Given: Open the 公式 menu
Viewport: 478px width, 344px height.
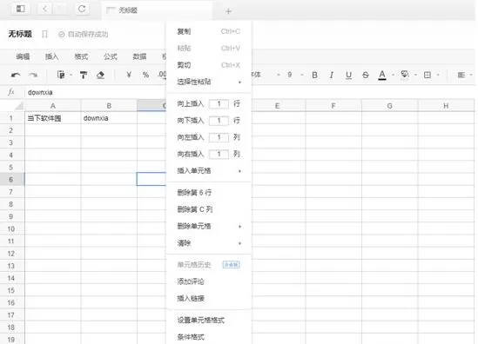Looking at the screenshot, I should (x=111, y=56).
